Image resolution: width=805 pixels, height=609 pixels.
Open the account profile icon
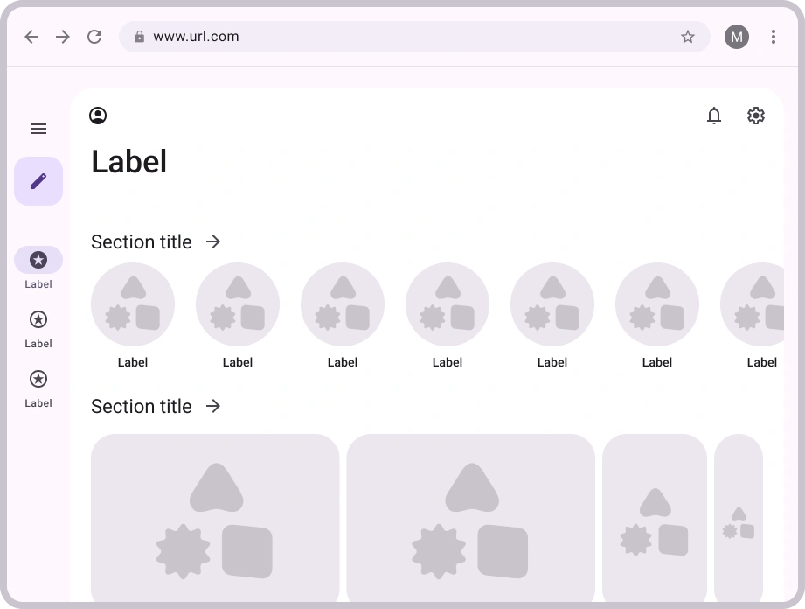(x=98, y=115)
